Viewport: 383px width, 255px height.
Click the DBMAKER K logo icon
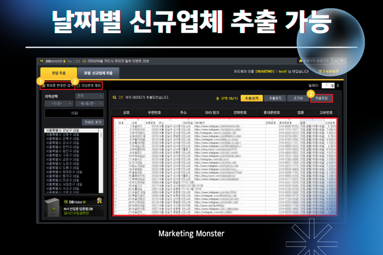coord(41,61)
